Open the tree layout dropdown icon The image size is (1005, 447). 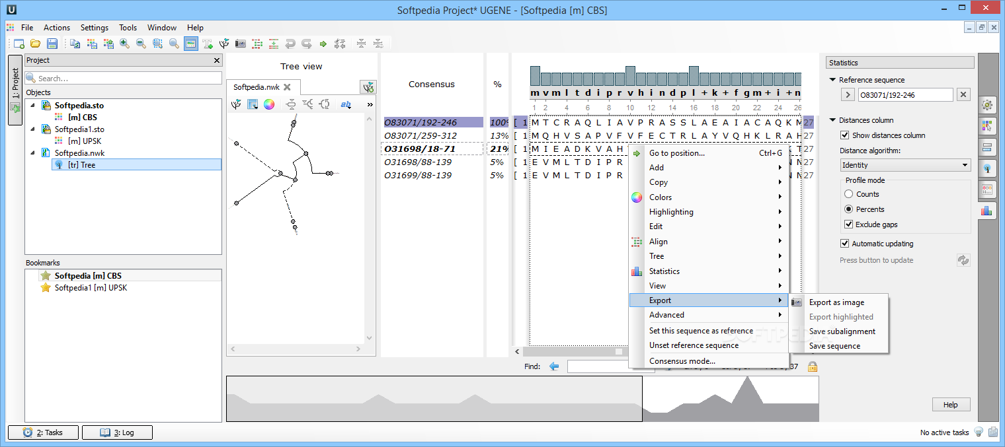pos(253,104)
